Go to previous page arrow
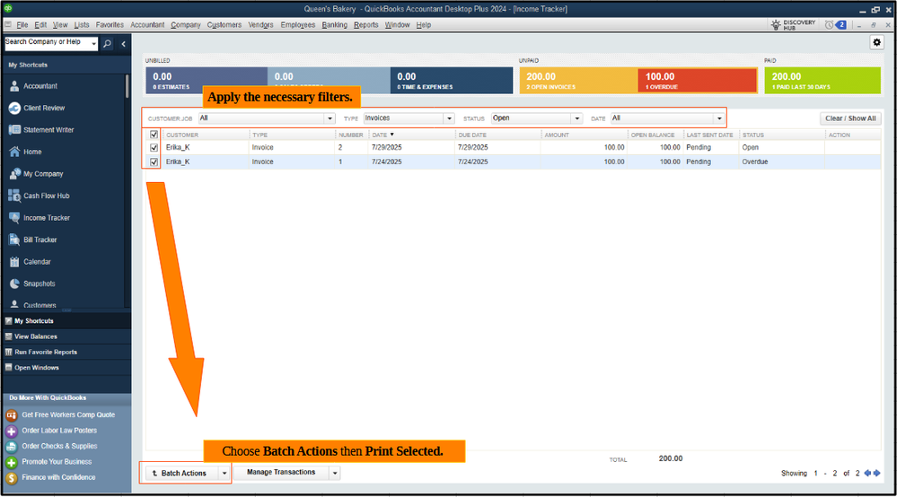The width and height of the screenshot is (897, 497). [x=867, y=473]
